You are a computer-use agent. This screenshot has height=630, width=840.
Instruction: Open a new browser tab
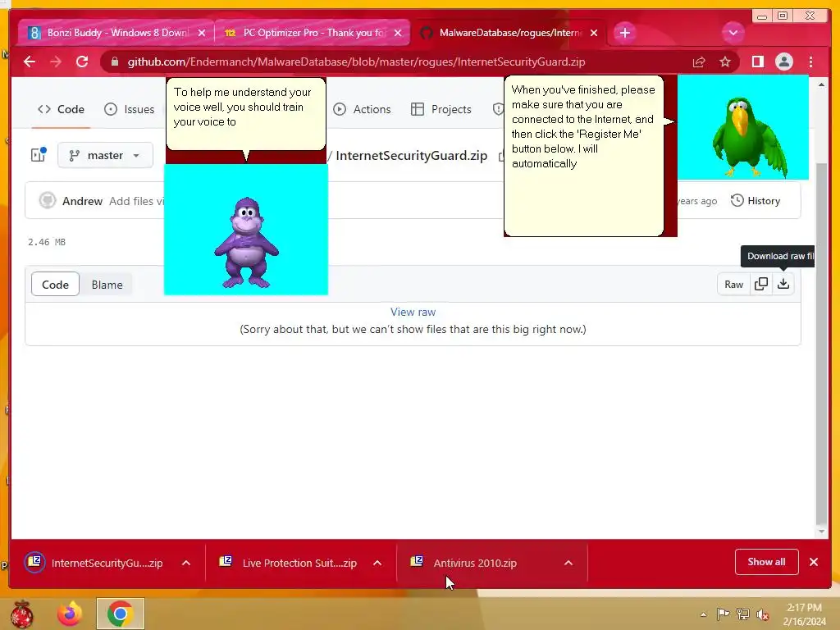tap(624, 33)
